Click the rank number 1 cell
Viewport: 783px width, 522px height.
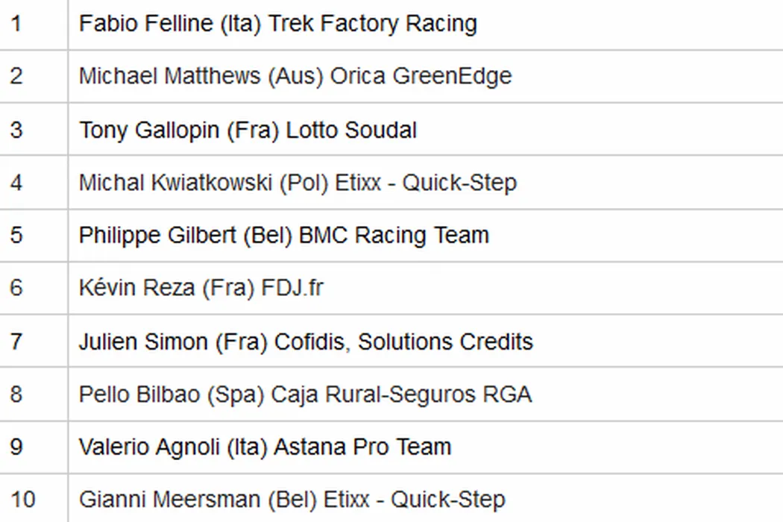point(16,23)
